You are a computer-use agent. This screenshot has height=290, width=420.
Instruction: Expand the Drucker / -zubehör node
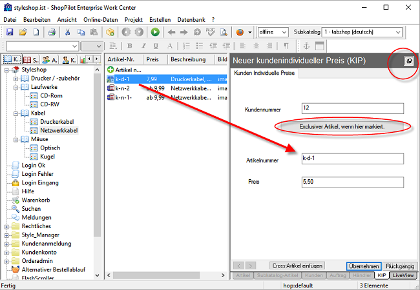pyautogui.click(x=16, y=79)
